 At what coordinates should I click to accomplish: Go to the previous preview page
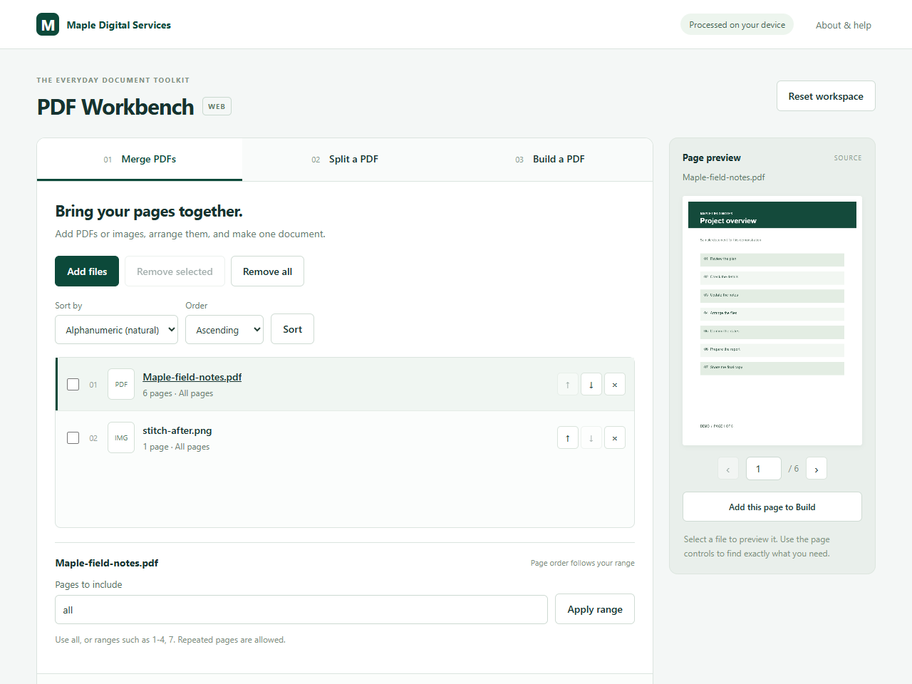728,469
